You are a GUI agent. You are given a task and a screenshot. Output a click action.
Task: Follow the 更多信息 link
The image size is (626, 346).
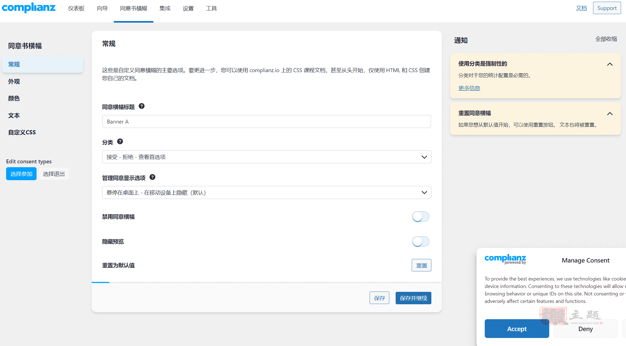469,88
